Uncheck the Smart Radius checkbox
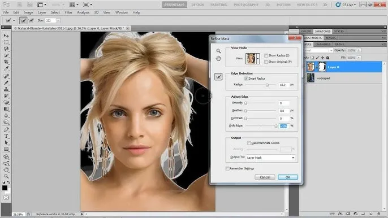The image size is (388, 218). pos(246,79)
